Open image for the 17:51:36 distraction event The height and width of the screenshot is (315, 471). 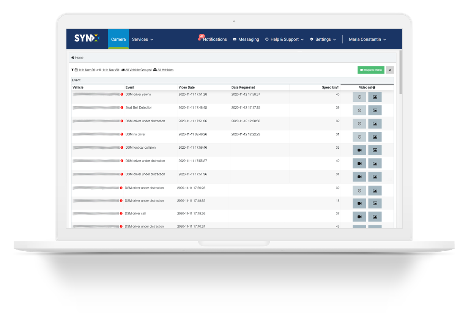pos(375,177)
